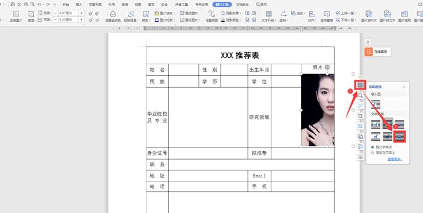Click the crop icon in floating picture toolbar

click(x=360, y=116)
